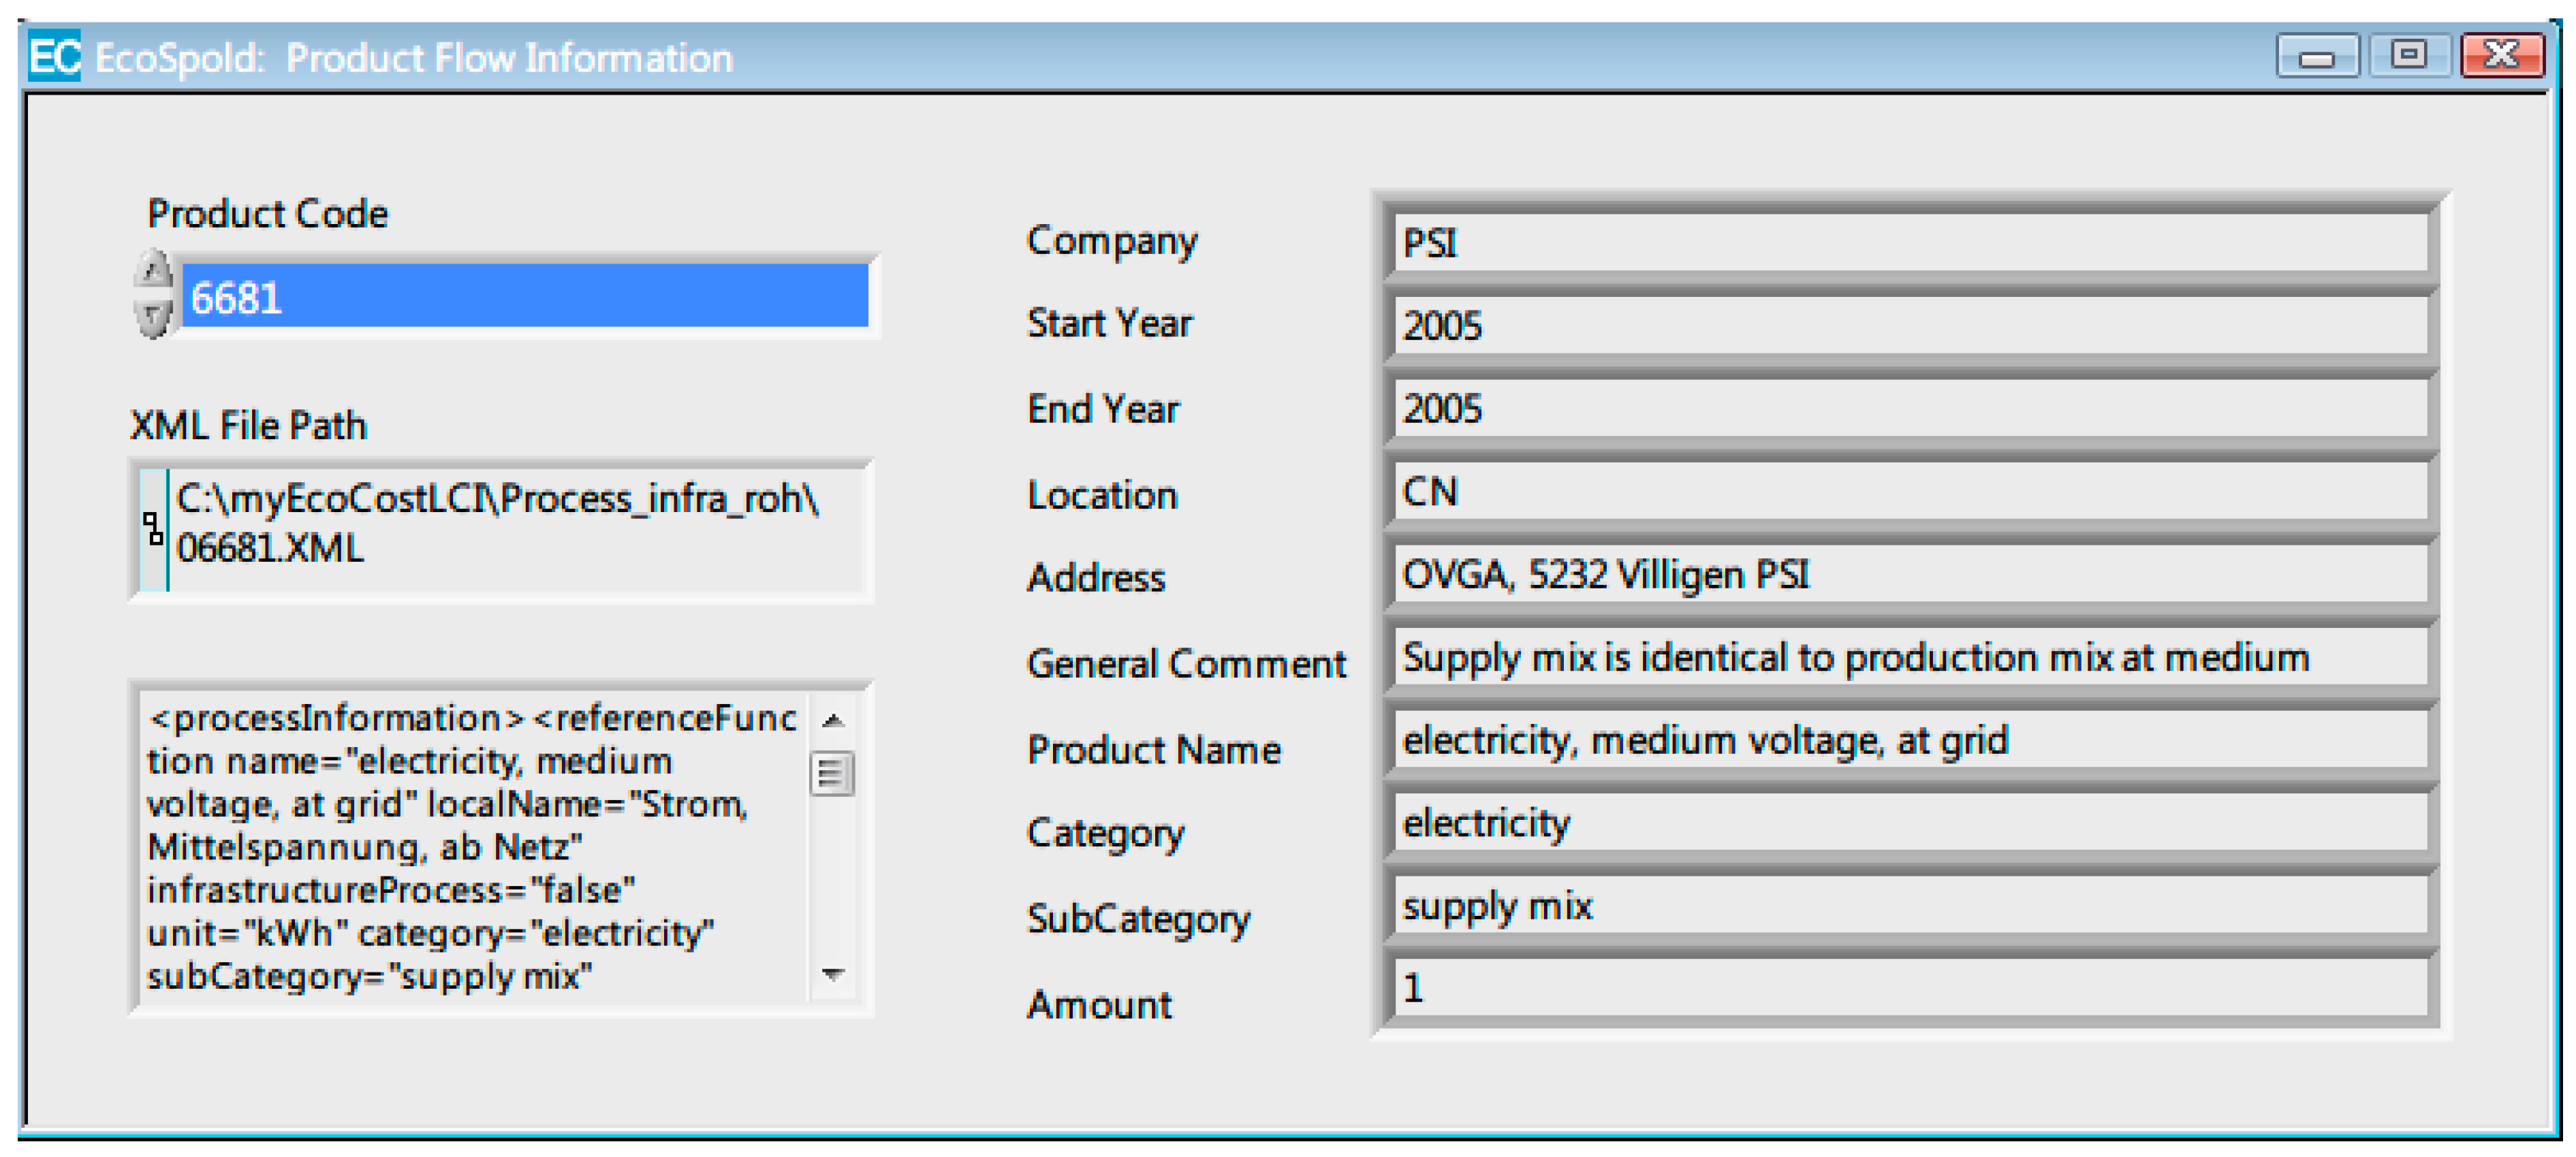Viewport: 2576px width, 1157px height.
Task: Click the XML File Path browse icon
Action: (153, 529)
